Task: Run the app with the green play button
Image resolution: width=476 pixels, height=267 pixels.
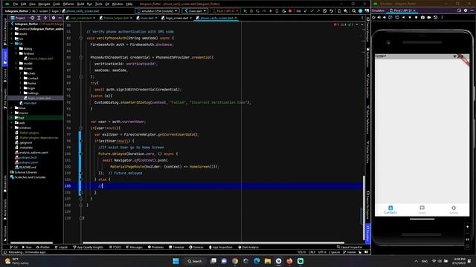Action: coord(245,11)
